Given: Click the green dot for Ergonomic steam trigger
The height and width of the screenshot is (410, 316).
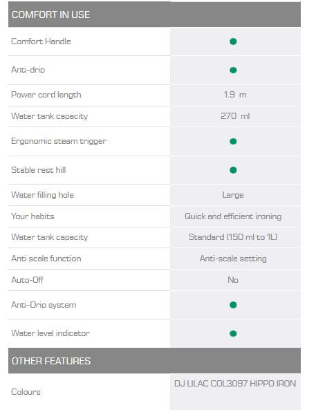Looking at the screenshot, I should (233, 141).
